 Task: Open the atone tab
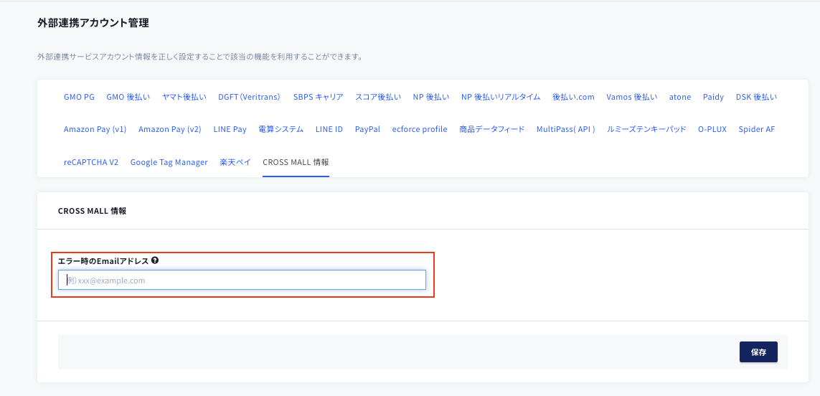tap(680, 97)
